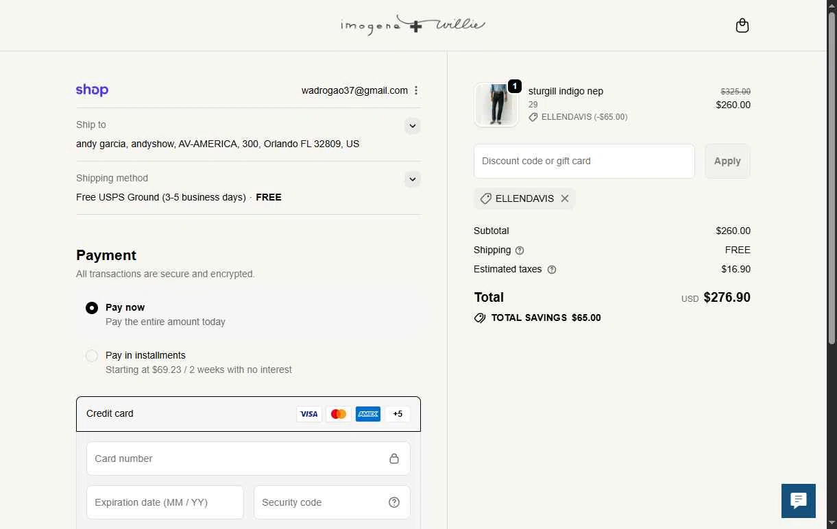Click the Free USPS Ground shipping text
This screenshot has width=837, height=529.
(x=161, y=197)
